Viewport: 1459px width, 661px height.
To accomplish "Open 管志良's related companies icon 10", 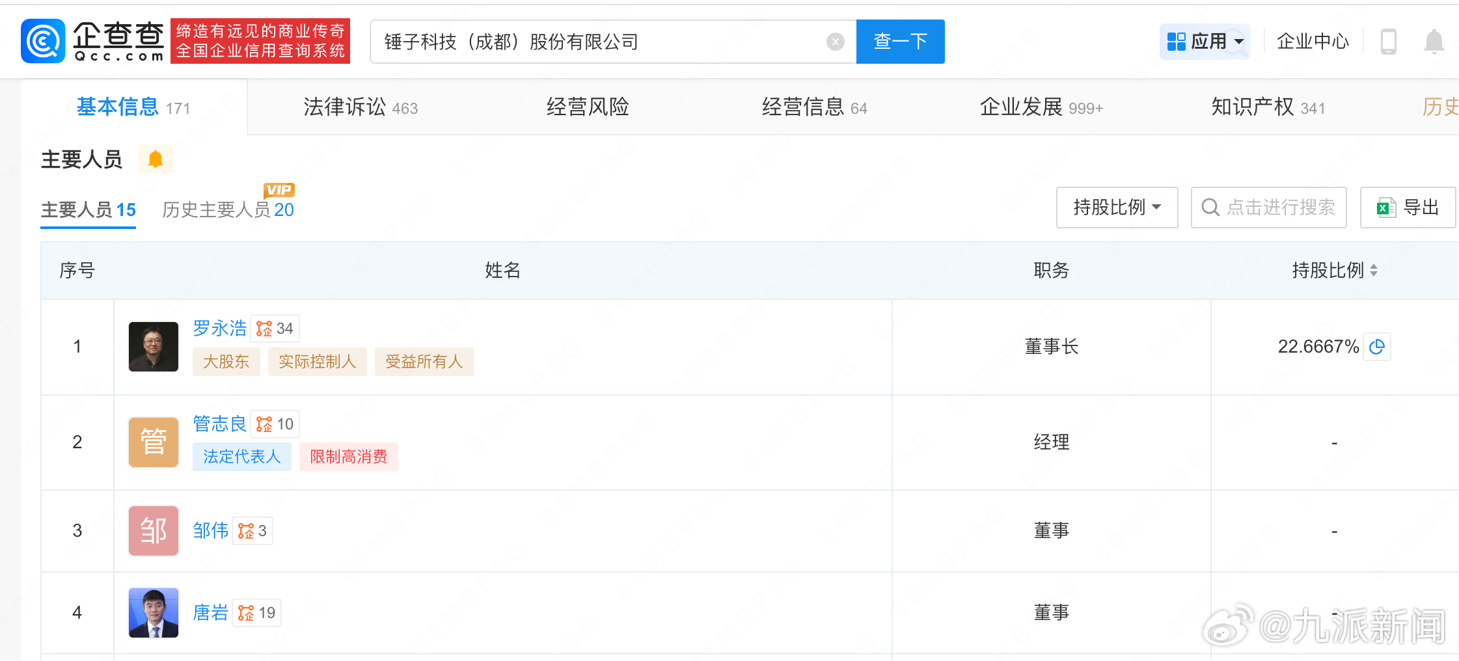I will coord(275,424).
